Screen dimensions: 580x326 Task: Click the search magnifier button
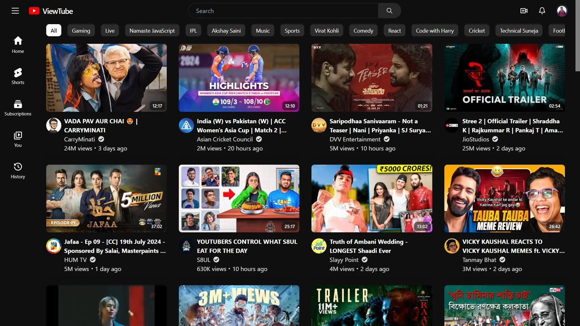(389, 11)
